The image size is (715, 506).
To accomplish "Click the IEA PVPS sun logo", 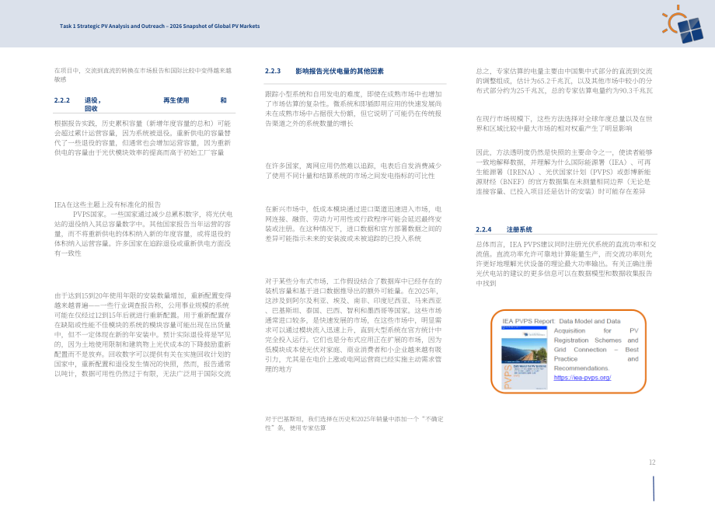I will [682, 24].
